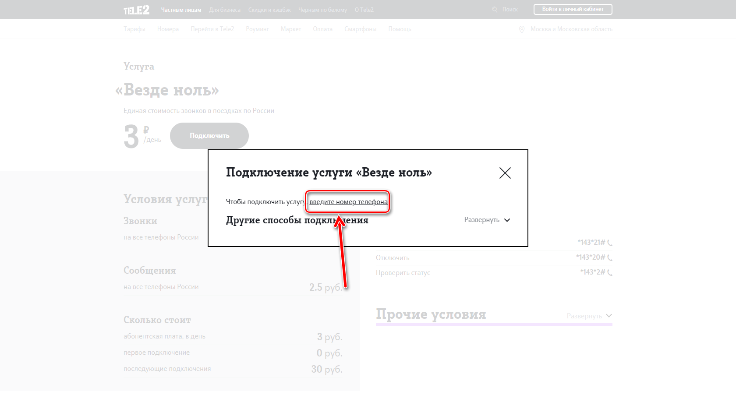The width and height of the screenshot is (736, 395).
Task: Click the «Сообщения» heading
Action: [150, 271]
